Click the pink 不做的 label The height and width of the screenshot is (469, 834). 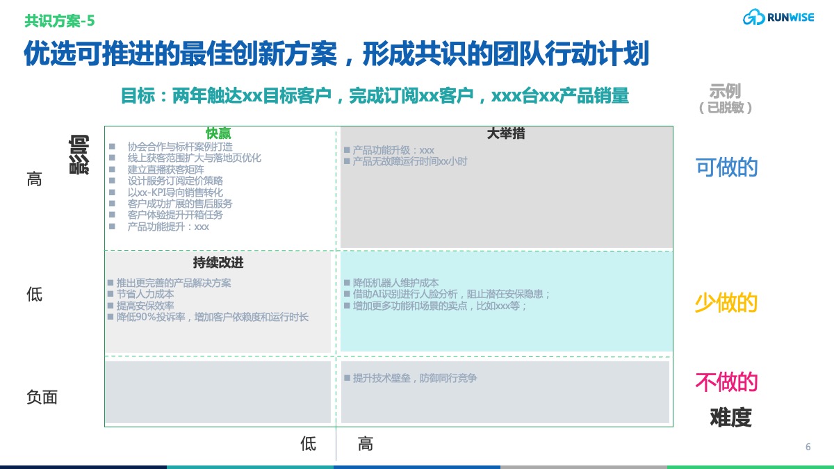(726, 382)
